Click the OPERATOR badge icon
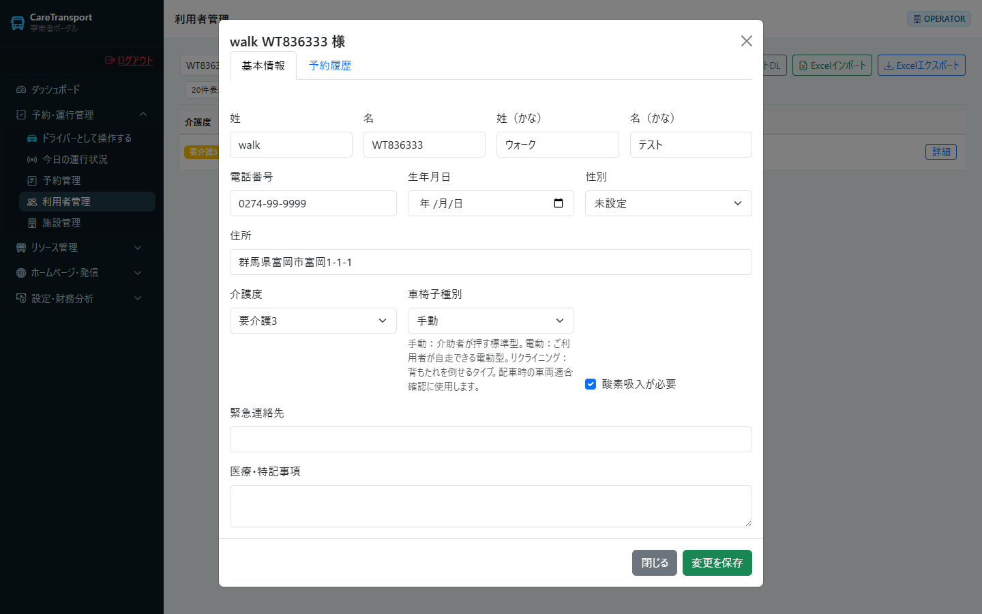The width and height of the screenshot is (982, 614). coord(917,19)
